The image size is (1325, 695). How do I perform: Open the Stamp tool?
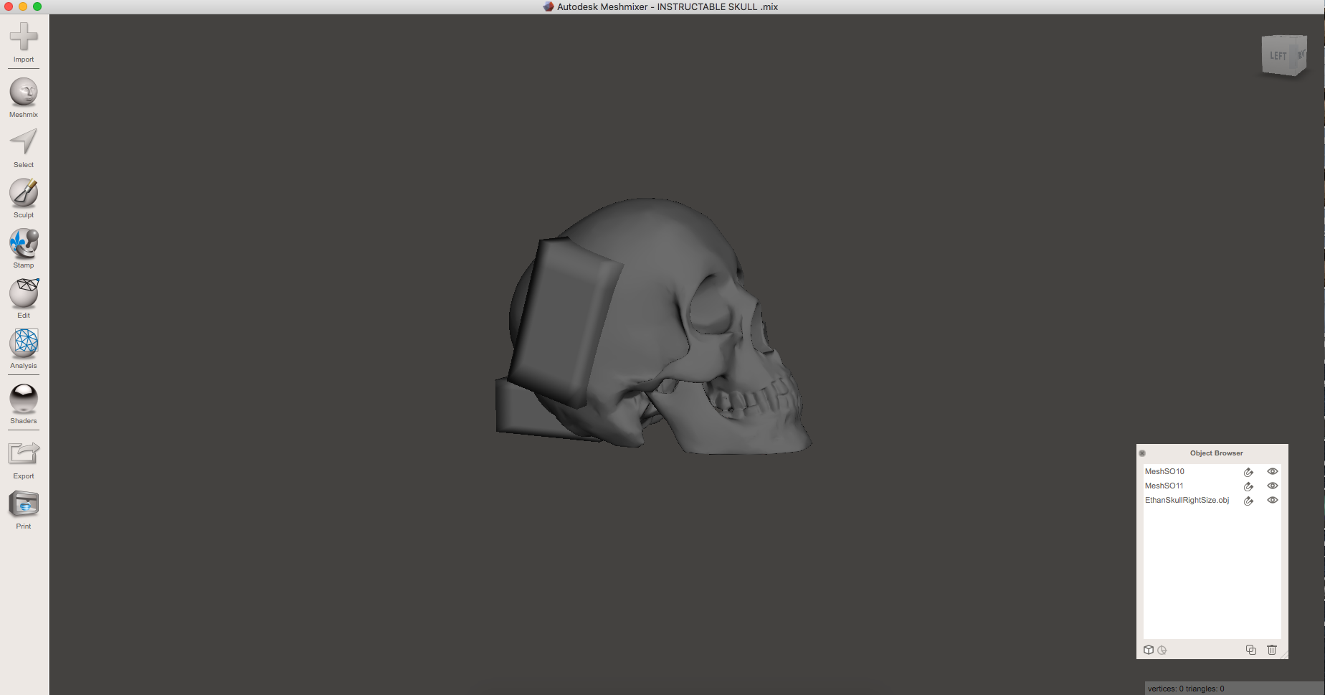point(24,249)
